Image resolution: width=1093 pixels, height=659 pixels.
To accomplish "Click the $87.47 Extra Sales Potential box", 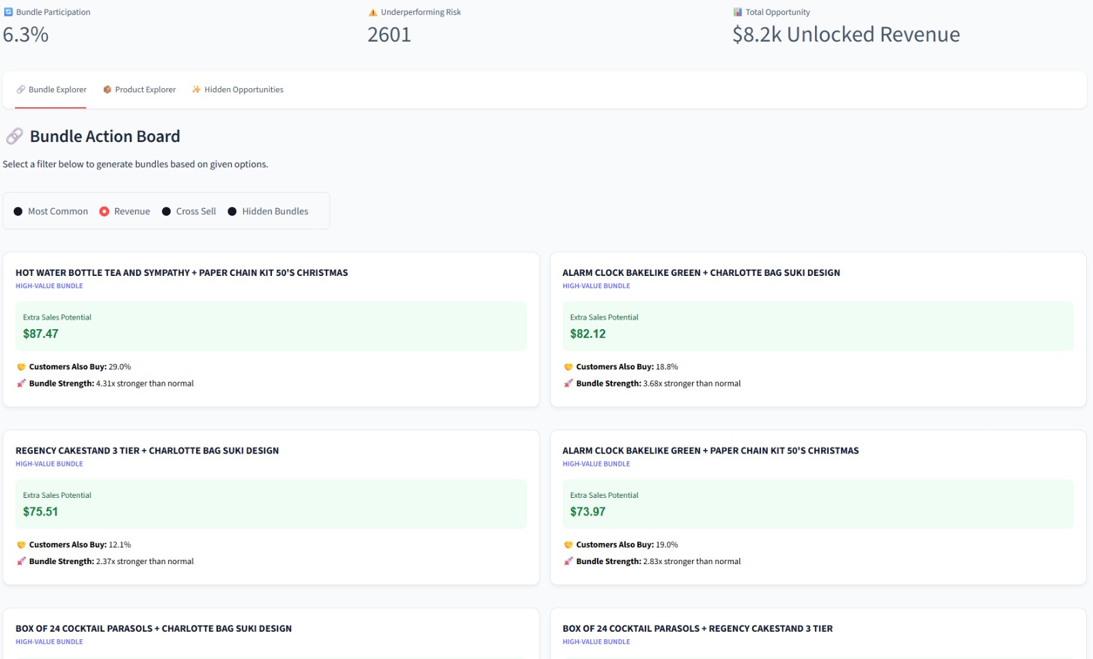I will click(x=271, y=326).
